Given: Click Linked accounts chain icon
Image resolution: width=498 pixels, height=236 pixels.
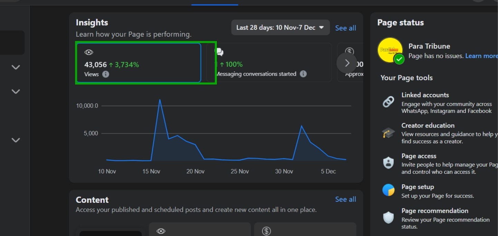Looking at the screenshot, I should 388,102.
